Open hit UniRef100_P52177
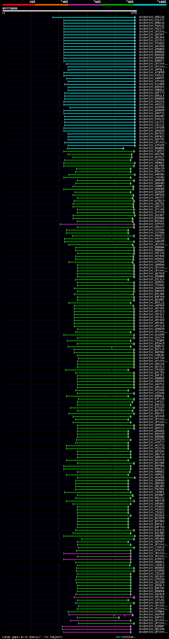This screenshot has width=169, height=639. pyautogui.click(x=152, y=29)
